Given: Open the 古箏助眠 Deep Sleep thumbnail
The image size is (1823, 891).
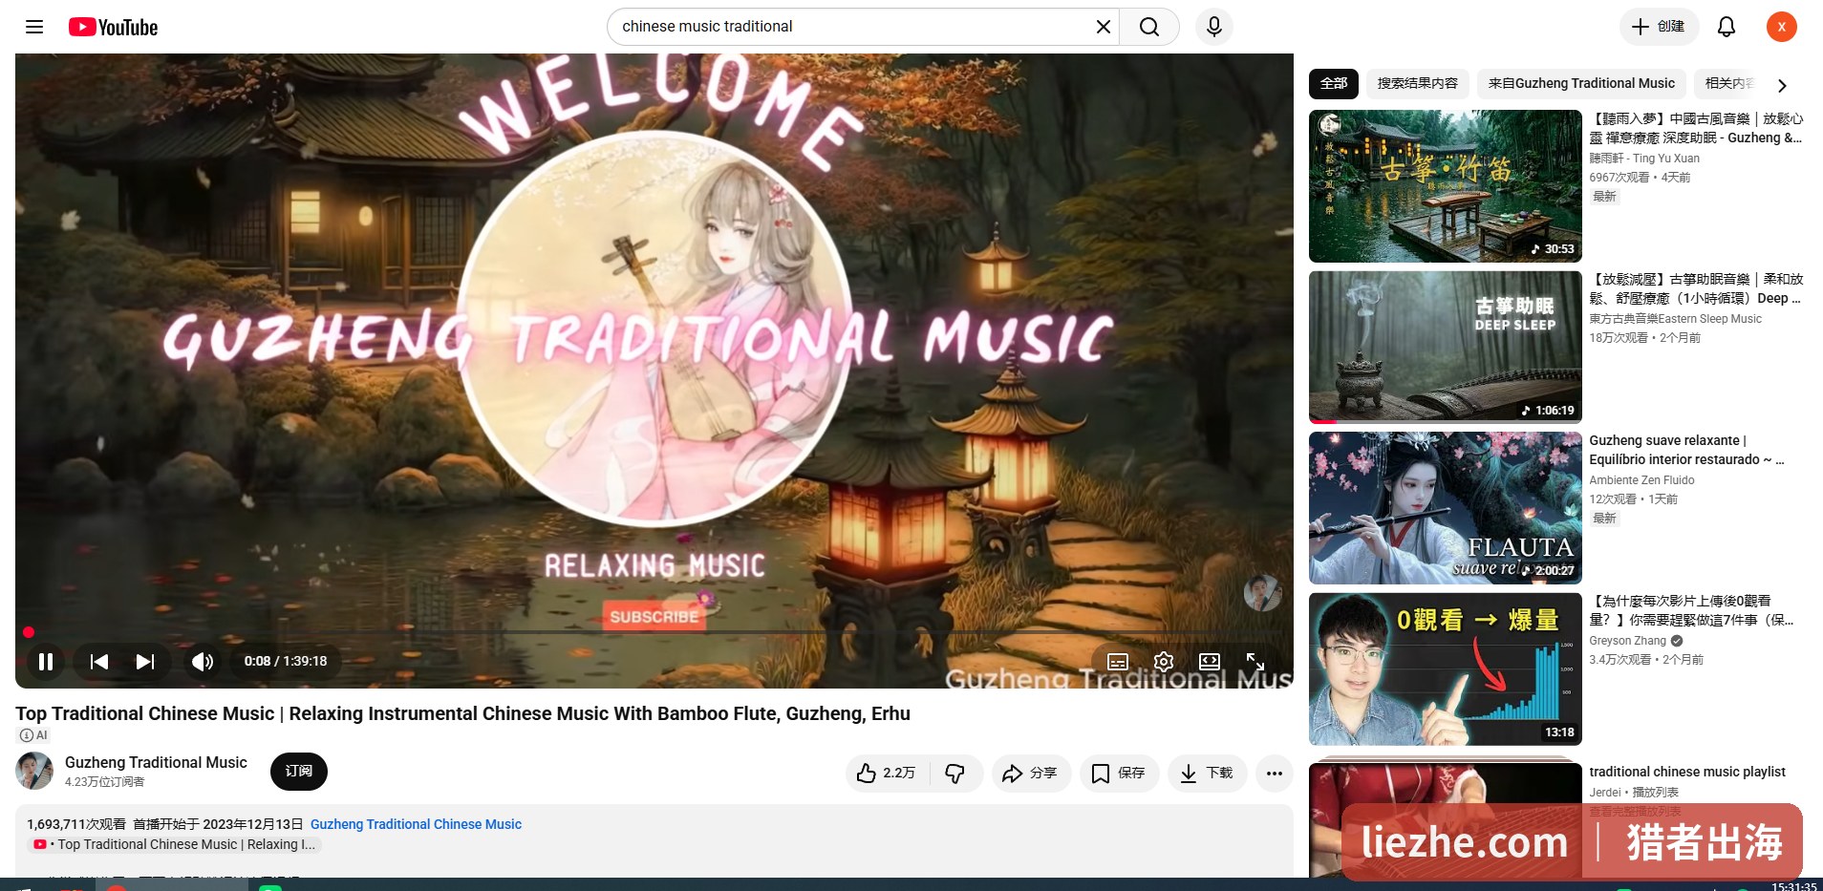Looking at the screenshot, I should tap(1445, 348).
